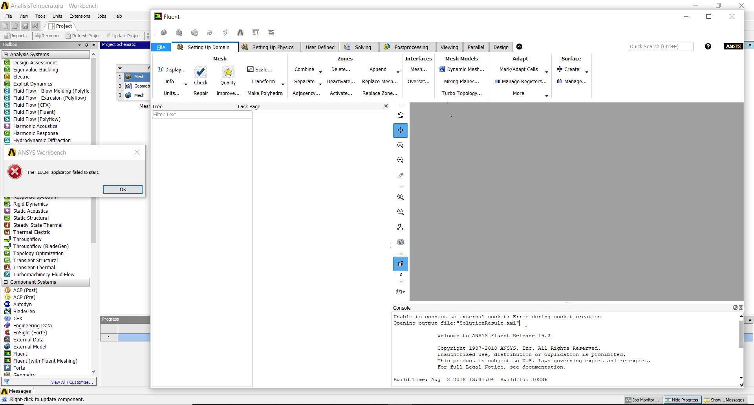Image resolution: width=754 pixels, height=405 pixels.
Task: Click the Check mesh checkmark icon
Action: coord(201,71)
